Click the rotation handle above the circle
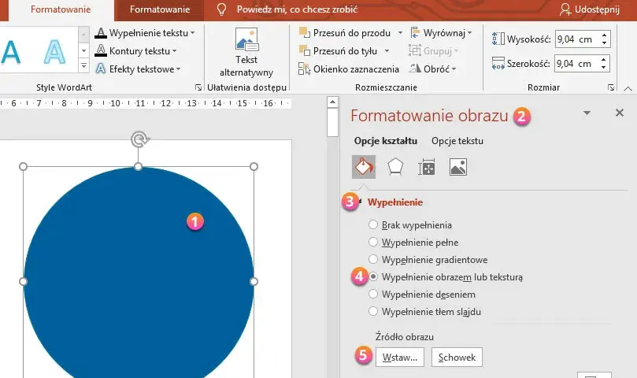The width and height of the screenshot is (637, 378). [x=139, y=139]
